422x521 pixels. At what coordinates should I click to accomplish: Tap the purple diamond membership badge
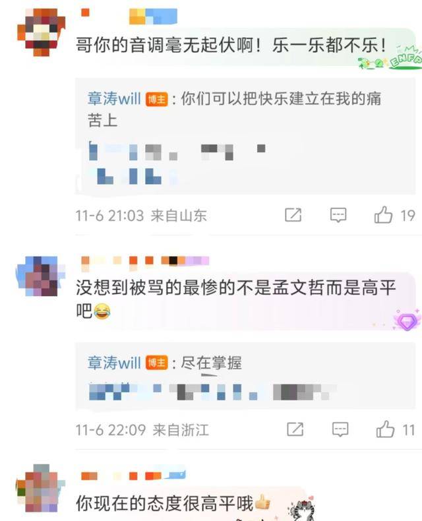407,320
